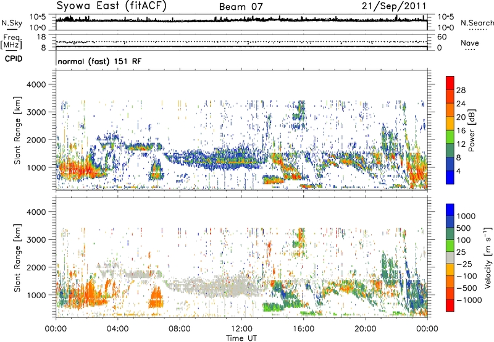
Task: Click '500' tick on Velocity scale
Action: point(464,228)
